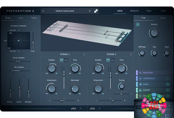
Task: Click the Gap knob
Action: click(x=154, y=53)
